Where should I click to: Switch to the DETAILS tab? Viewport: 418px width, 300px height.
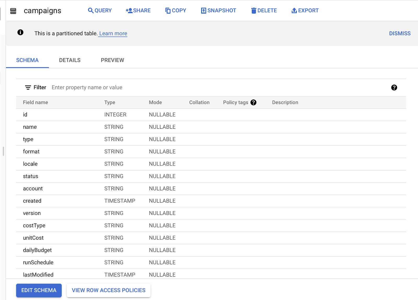69,60
